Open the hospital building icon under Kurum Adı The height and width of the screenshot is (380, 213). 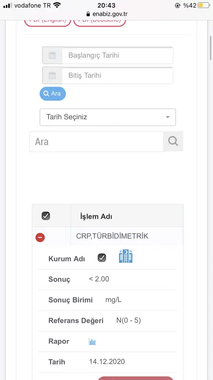point(126,256)
